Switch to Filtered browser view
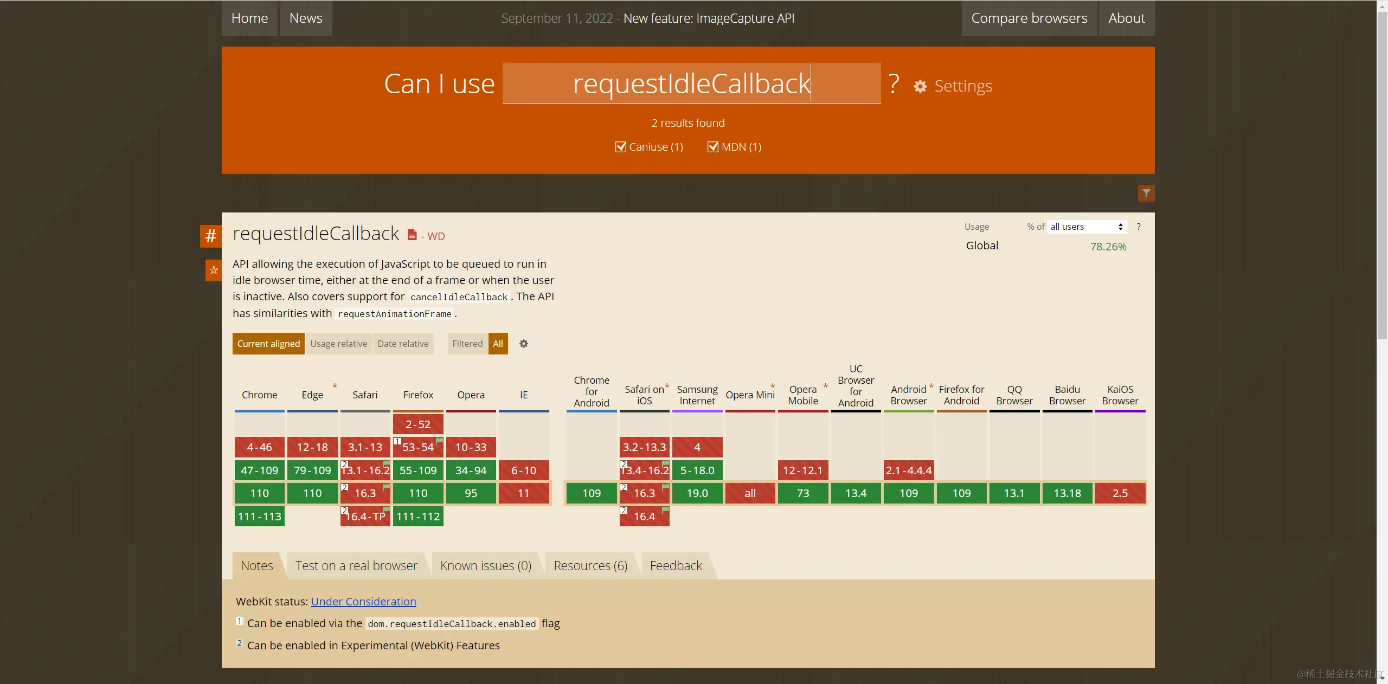This screenshot has height=684, width=1388. coord(467,344)
